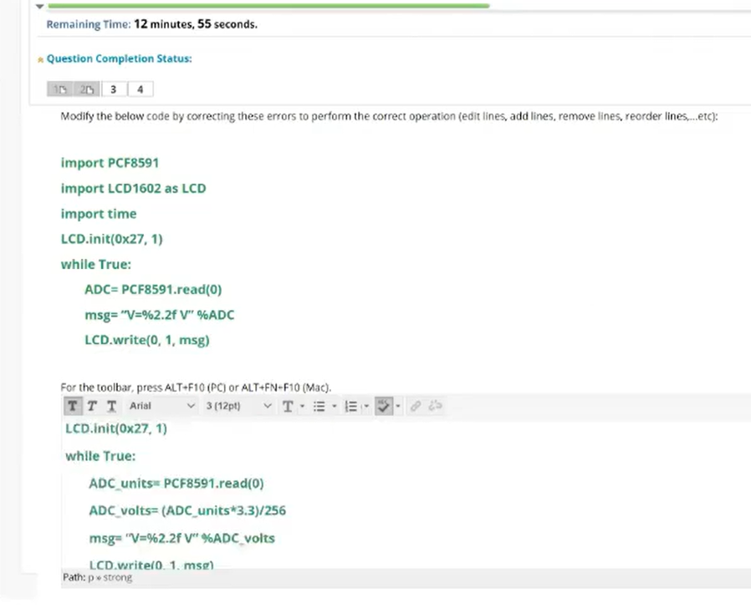751x614 pixels.
Task: Click 'import PCF8591' in the question code
Action: [x=110, y=163]
